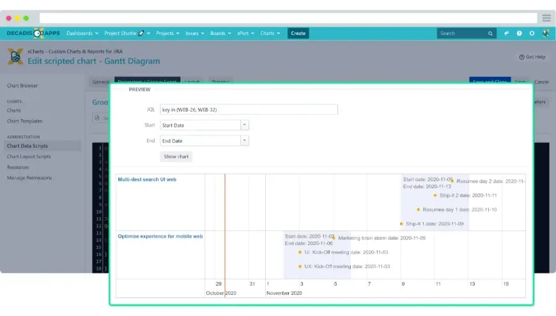Open Resources in sidebar
The height and width of the screenshot is (316, 556).
(x=18, y=167)
